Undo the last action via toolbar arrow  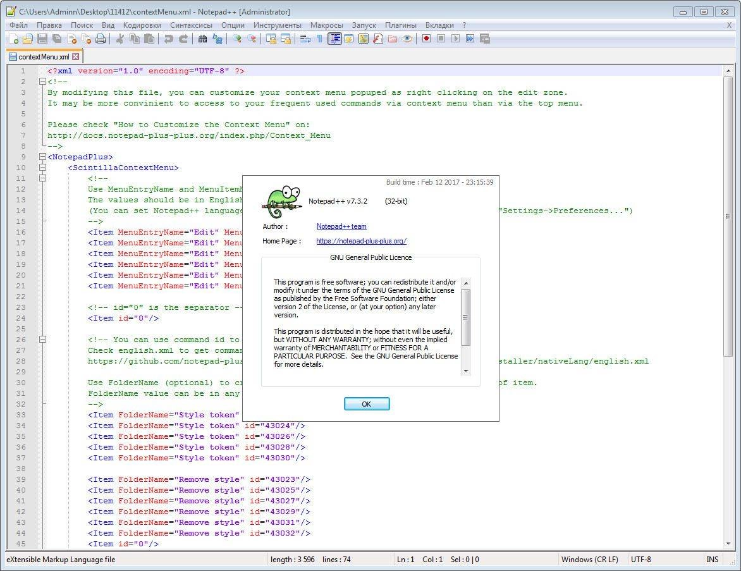click(x=168, y=39)
